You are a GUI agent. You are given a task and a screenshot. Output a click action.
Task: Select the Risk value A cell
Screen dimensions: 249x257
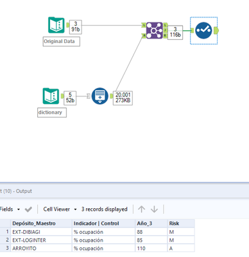181,248
